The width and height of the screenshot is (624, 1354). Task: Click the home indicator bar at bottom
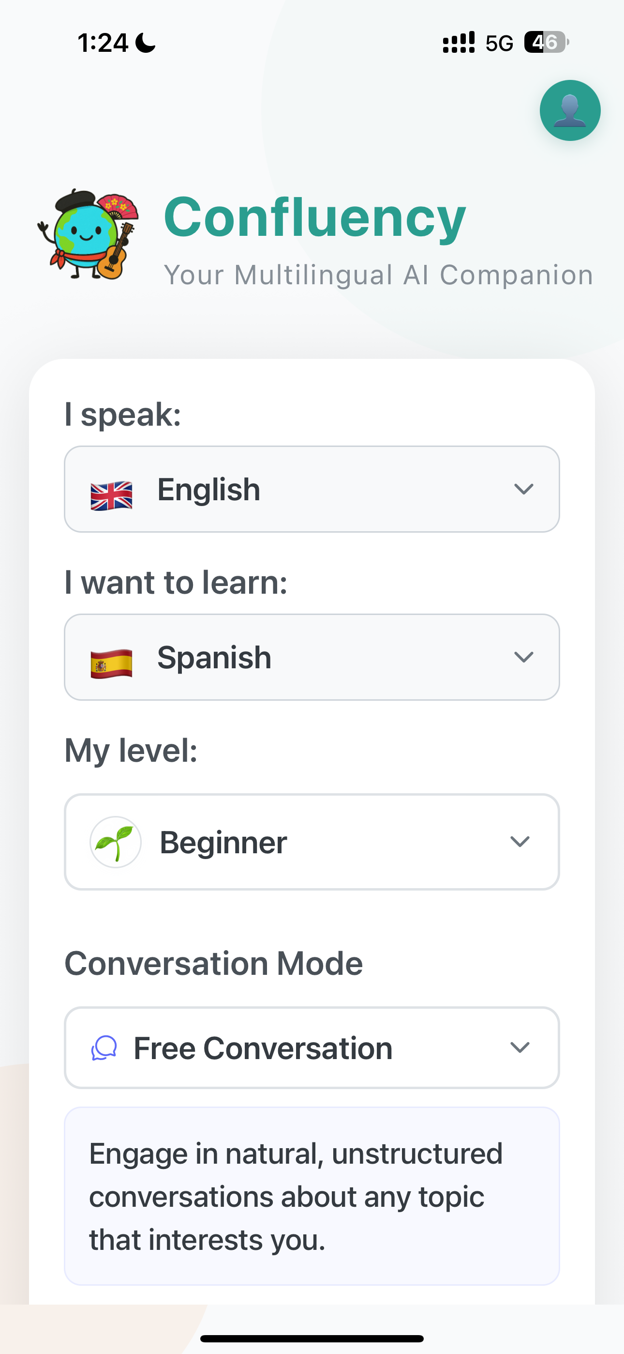coord(312,1337)
